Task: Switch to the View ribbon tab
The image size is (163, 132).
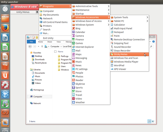Action: coord(59,42)
